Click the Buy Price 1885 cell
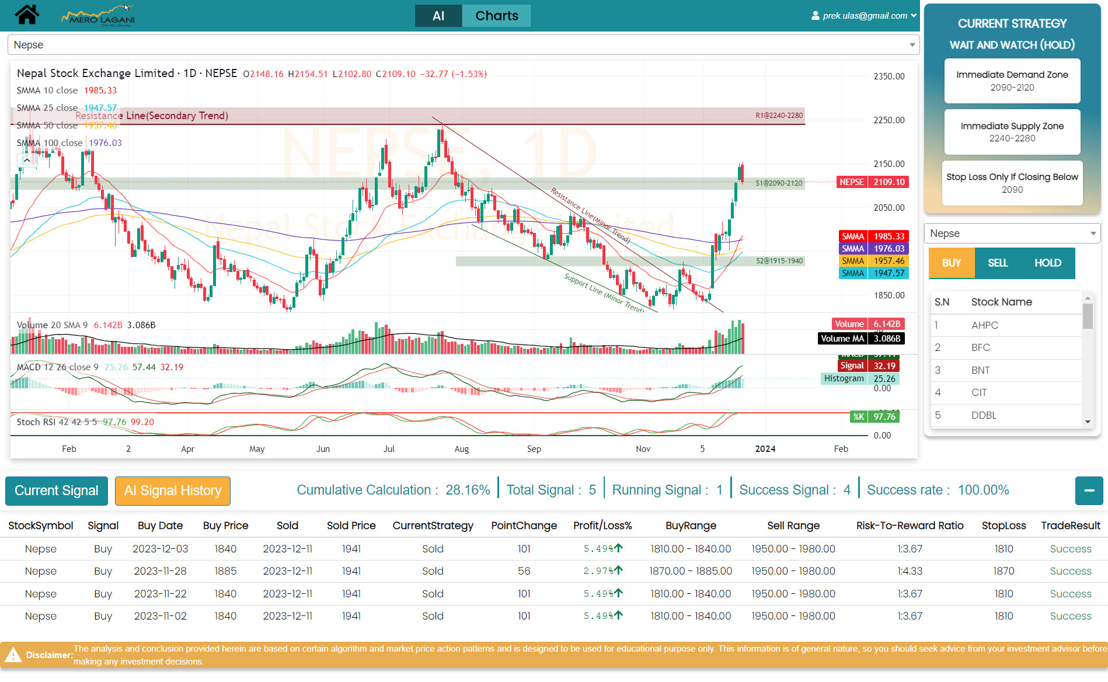This screenshot has height=682, width=1108. click(225, 571)
